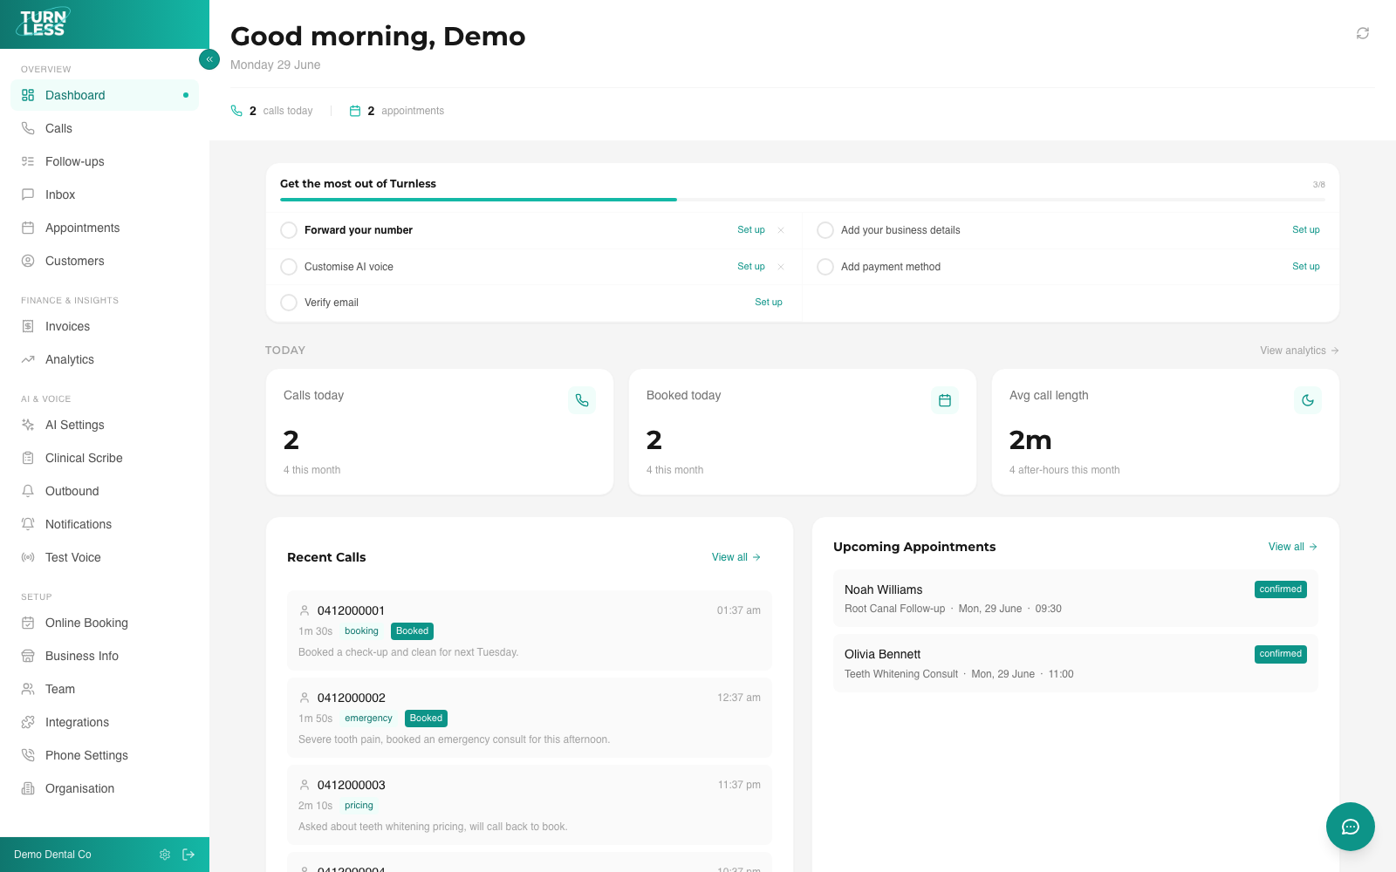Open the chat support bubble
1396x872 pixels.
point(1351,827)
